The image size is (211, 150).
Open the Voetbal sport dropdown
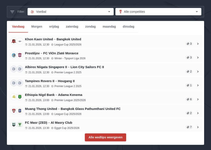point(70,12)
